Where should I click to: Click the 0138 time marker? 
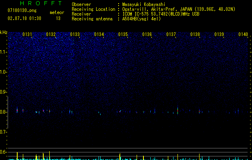point(195,34)
